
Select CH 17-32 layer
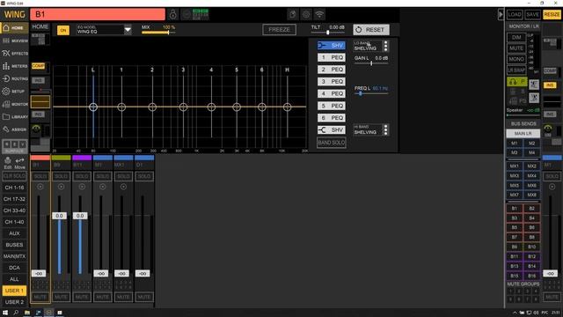click(14, 199)
